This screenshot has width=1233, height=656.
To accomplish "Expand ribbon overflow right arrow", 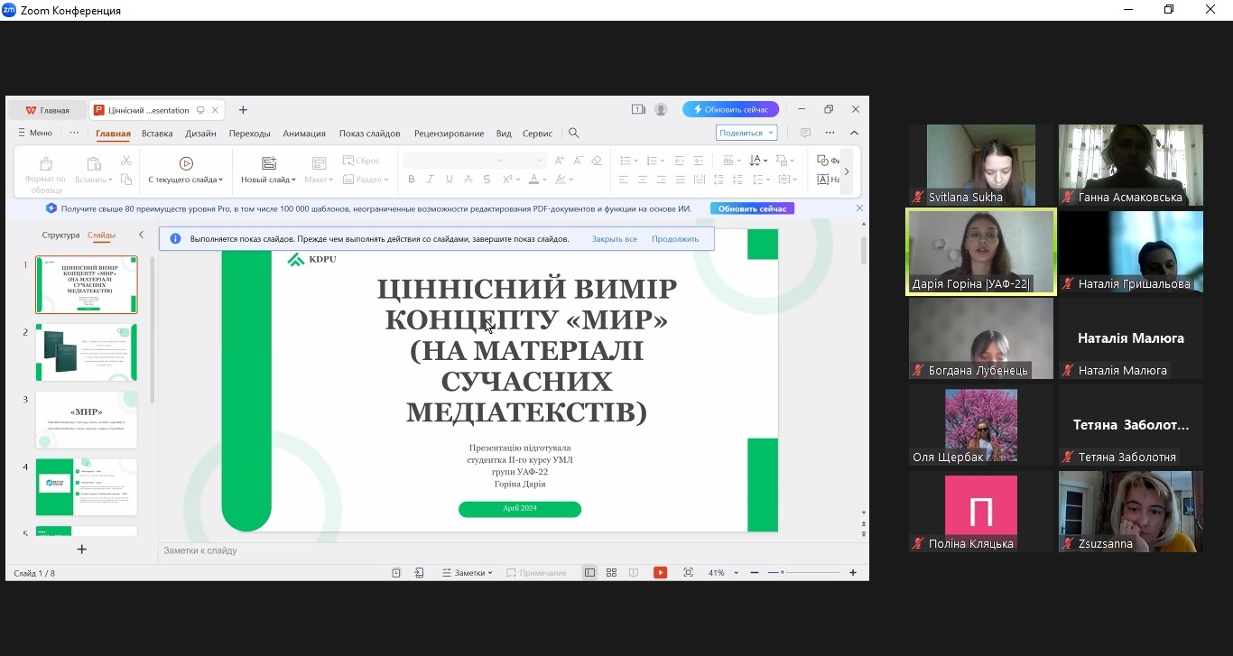I will pos(846,171).
